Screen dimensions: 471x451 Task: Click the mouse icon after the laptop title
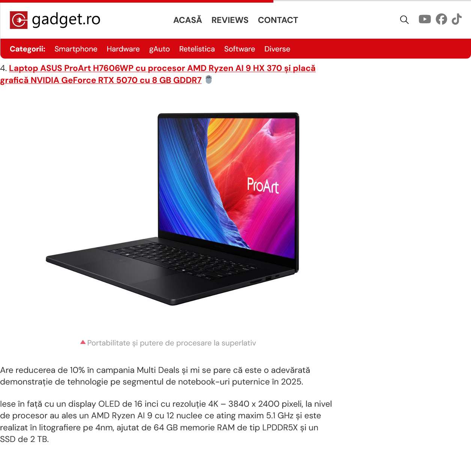point(209,80)
